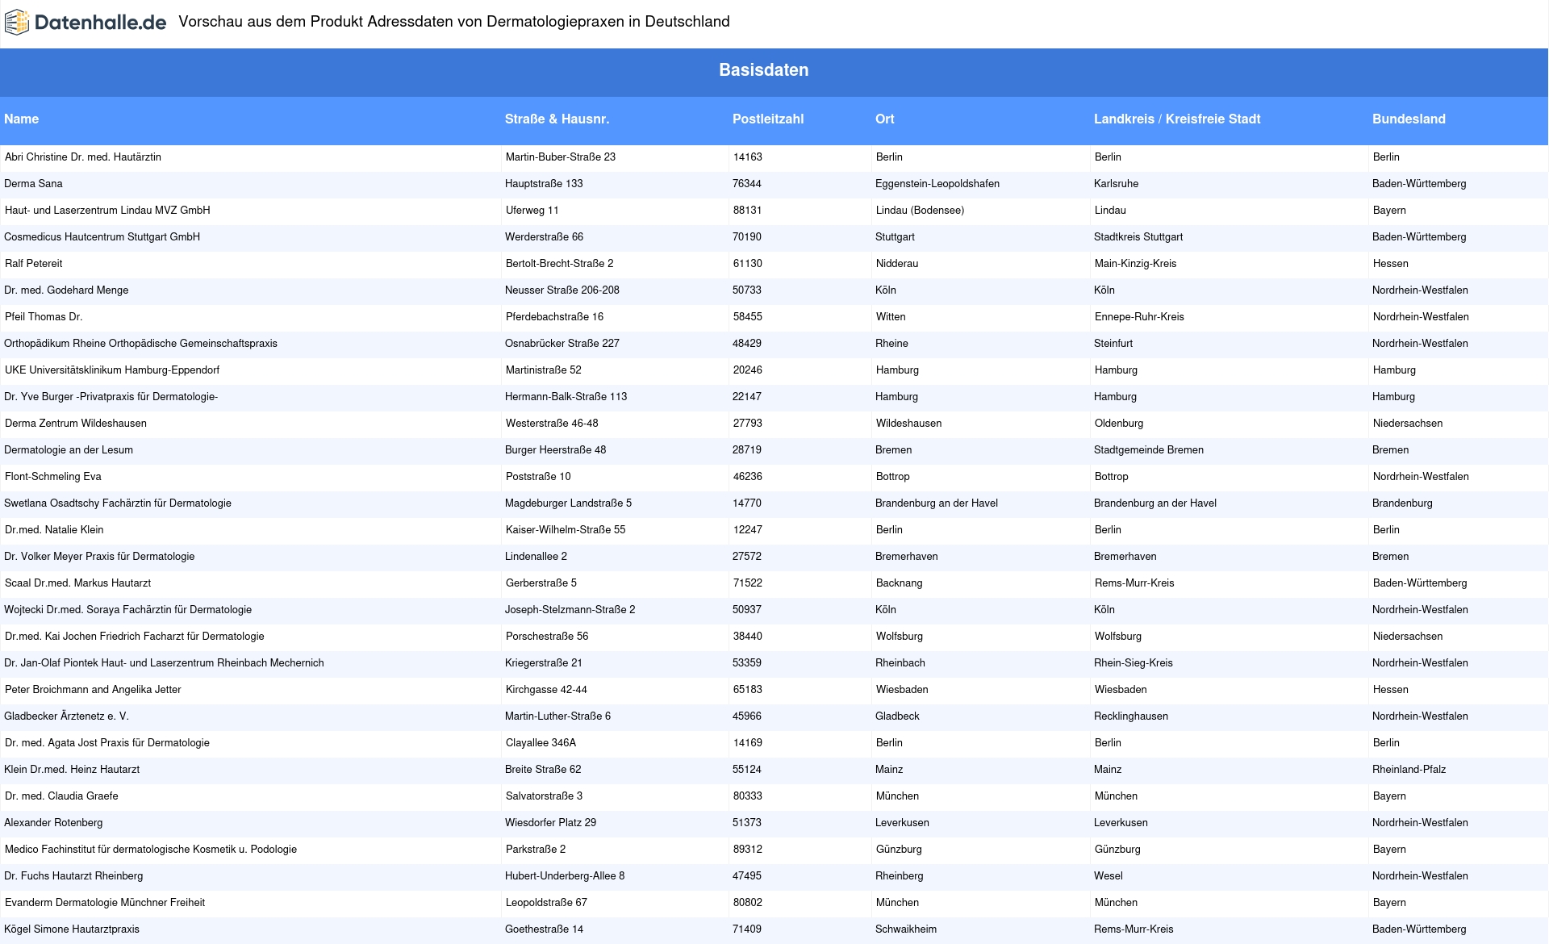Click Kögel Simone Hautarztpraxis

pos(72,929)
